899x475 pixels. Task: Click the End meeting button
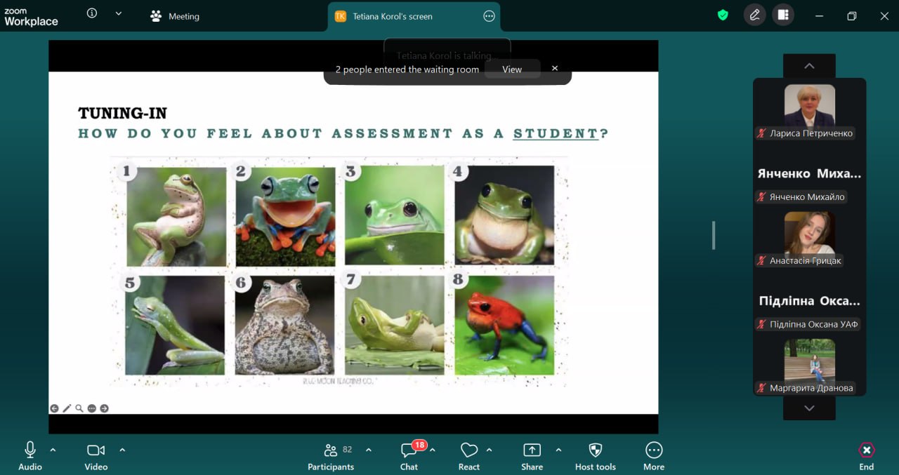[x=866, y=455]
